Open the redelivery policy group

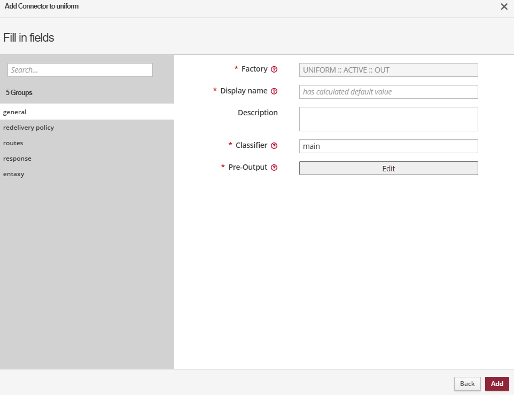coord(28,128)
